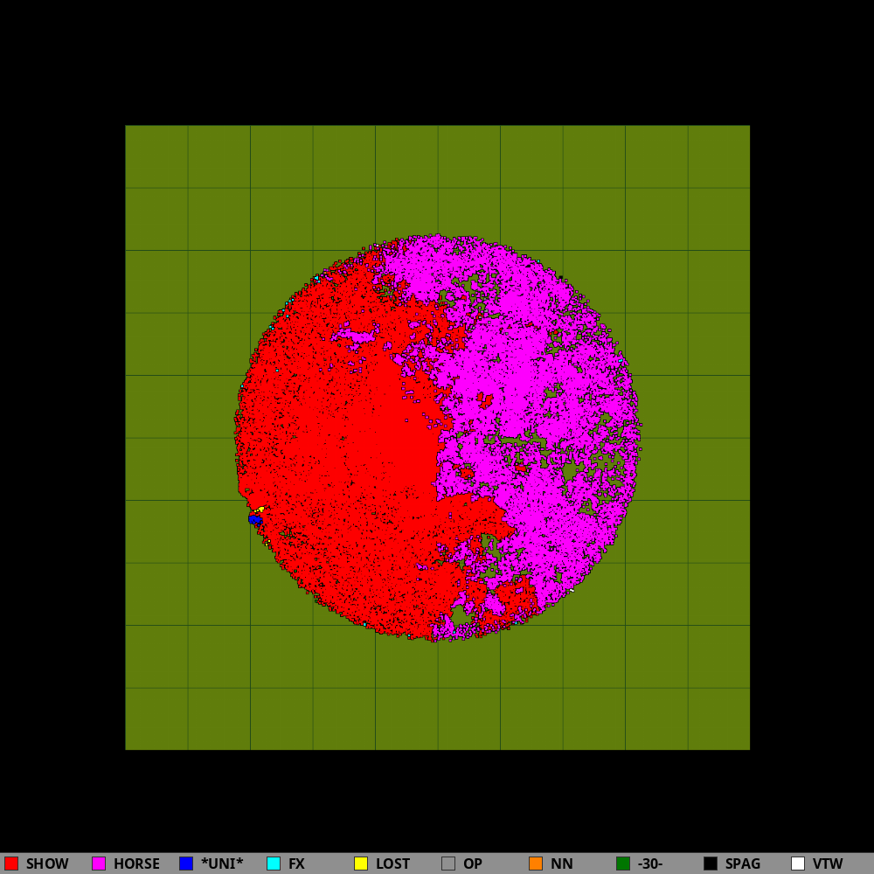
Task: Choose the orange NN legend swatch
Action: pos(536,864)
